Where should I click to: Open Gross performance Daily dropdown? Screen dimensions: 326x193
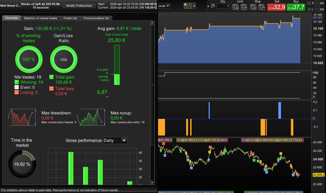[115, 140]
